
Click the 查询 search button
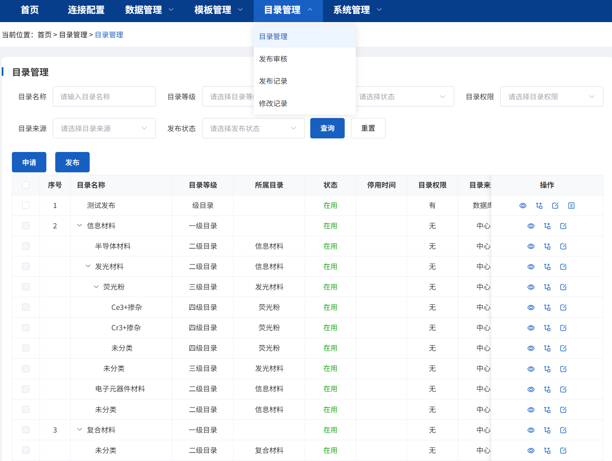327,128
